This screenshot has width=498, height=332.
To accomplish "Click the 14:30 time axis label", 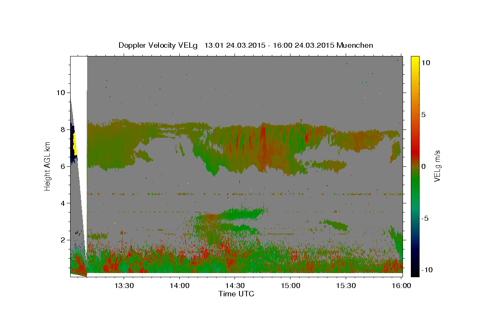I will [x=234, y=286].
